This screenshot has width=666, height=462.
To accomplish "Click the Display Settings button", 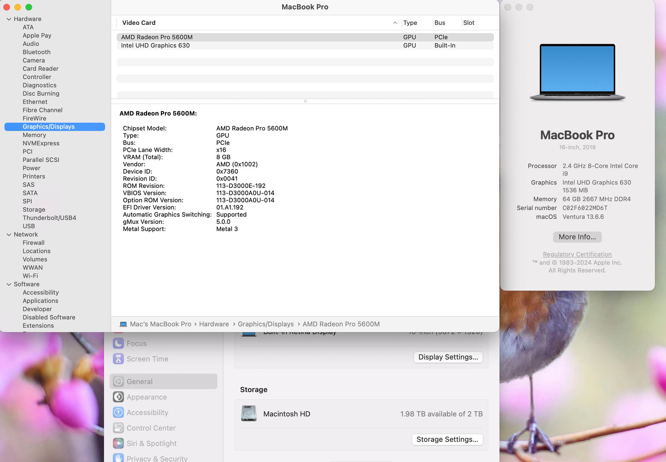I will point(448,357).
